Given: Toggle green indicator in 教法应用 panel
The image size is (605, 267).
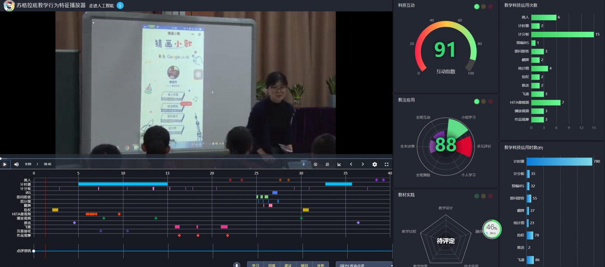Looking at the screenshot, I should (476, 101).
